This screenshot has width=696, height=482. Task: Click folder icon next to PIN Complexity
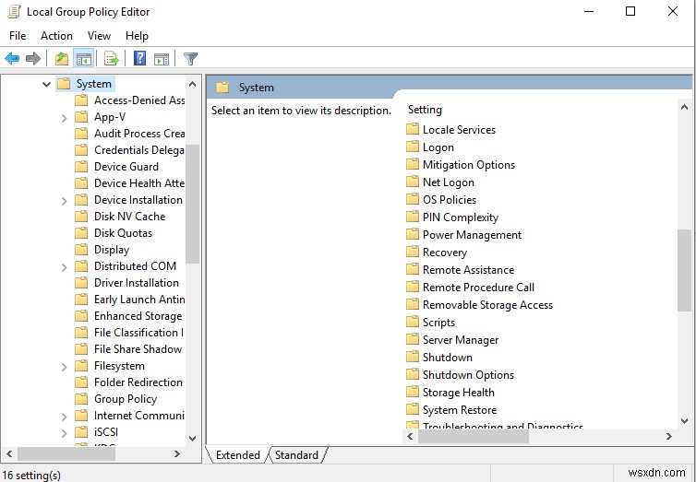(x=413, y=217)
